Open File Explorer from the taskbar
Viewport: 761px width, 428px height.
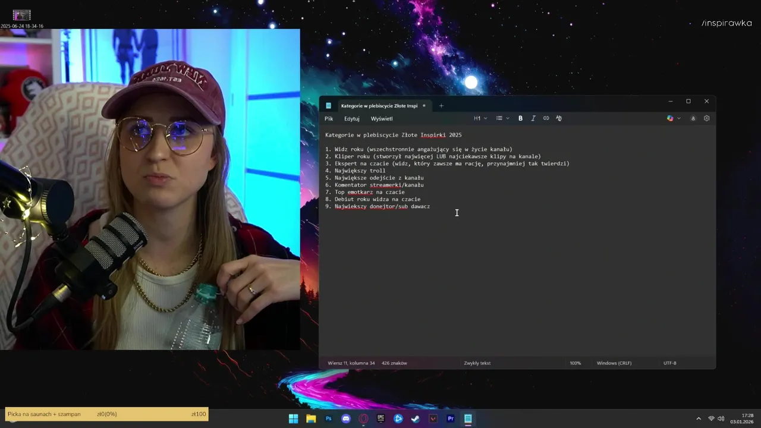tap(311, 418)
